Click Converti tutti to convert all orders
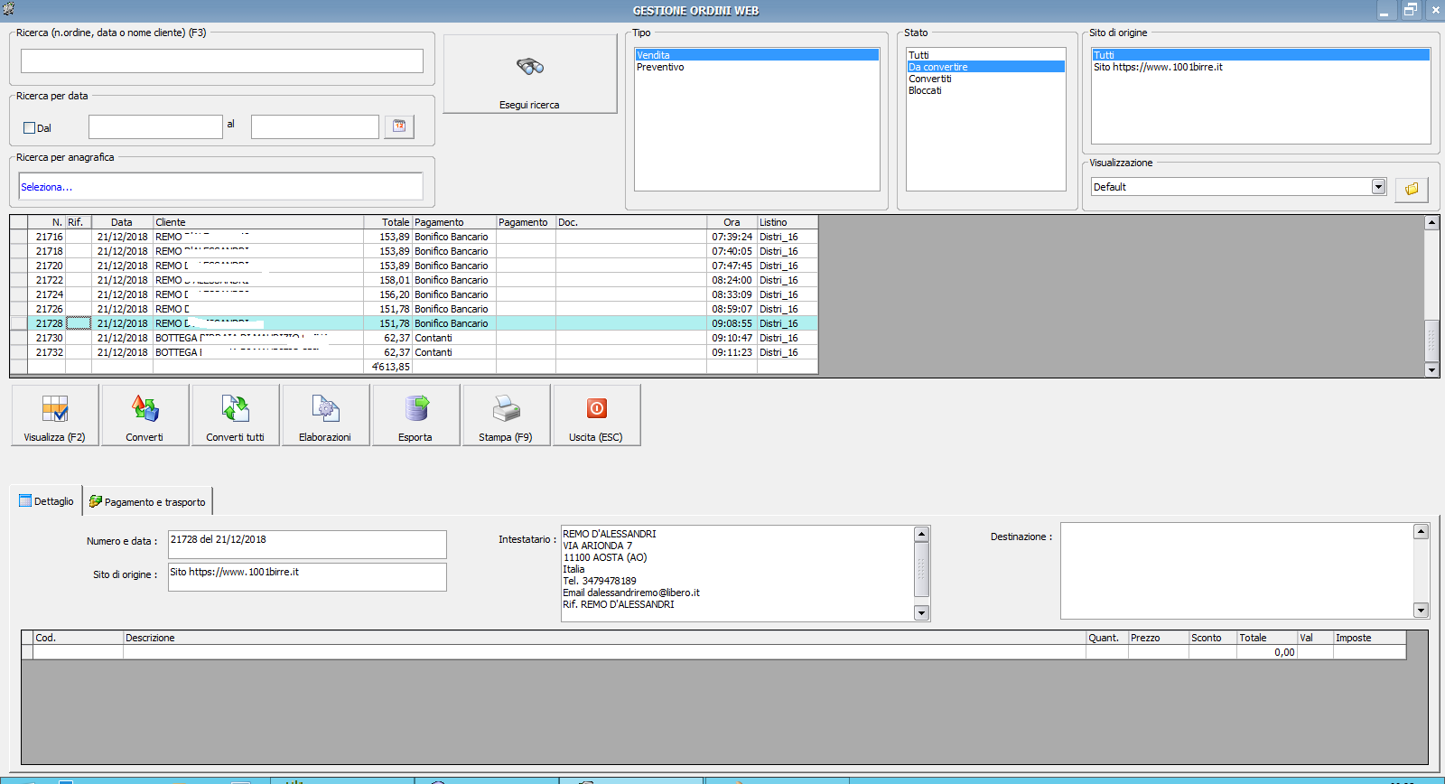The image size is (1445, 784). click(236, 415)
